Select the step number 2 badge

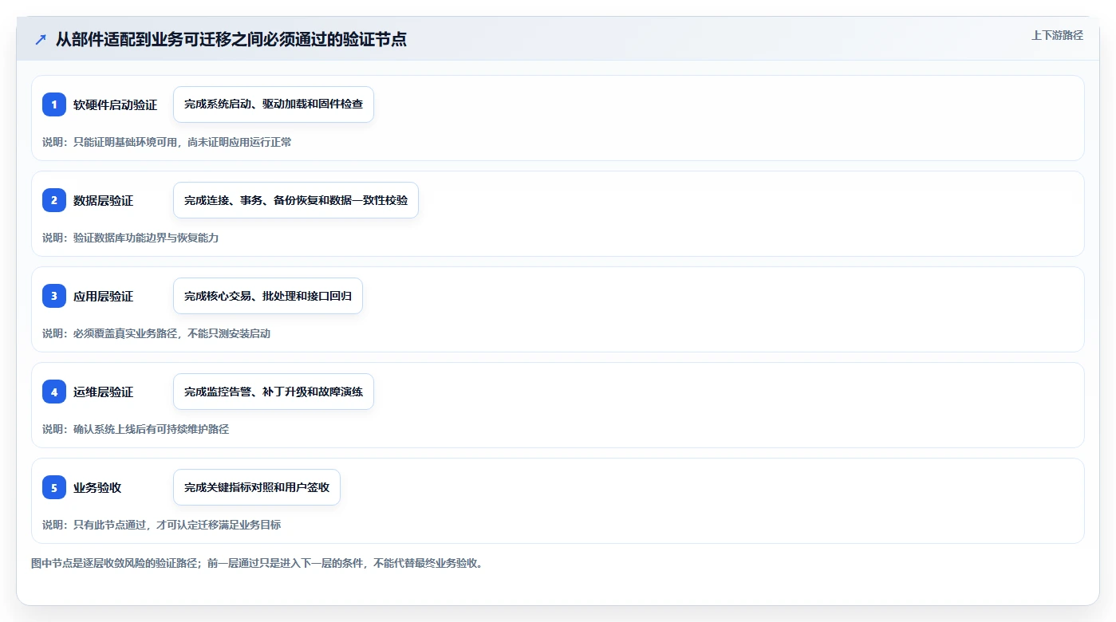point(54,200)
